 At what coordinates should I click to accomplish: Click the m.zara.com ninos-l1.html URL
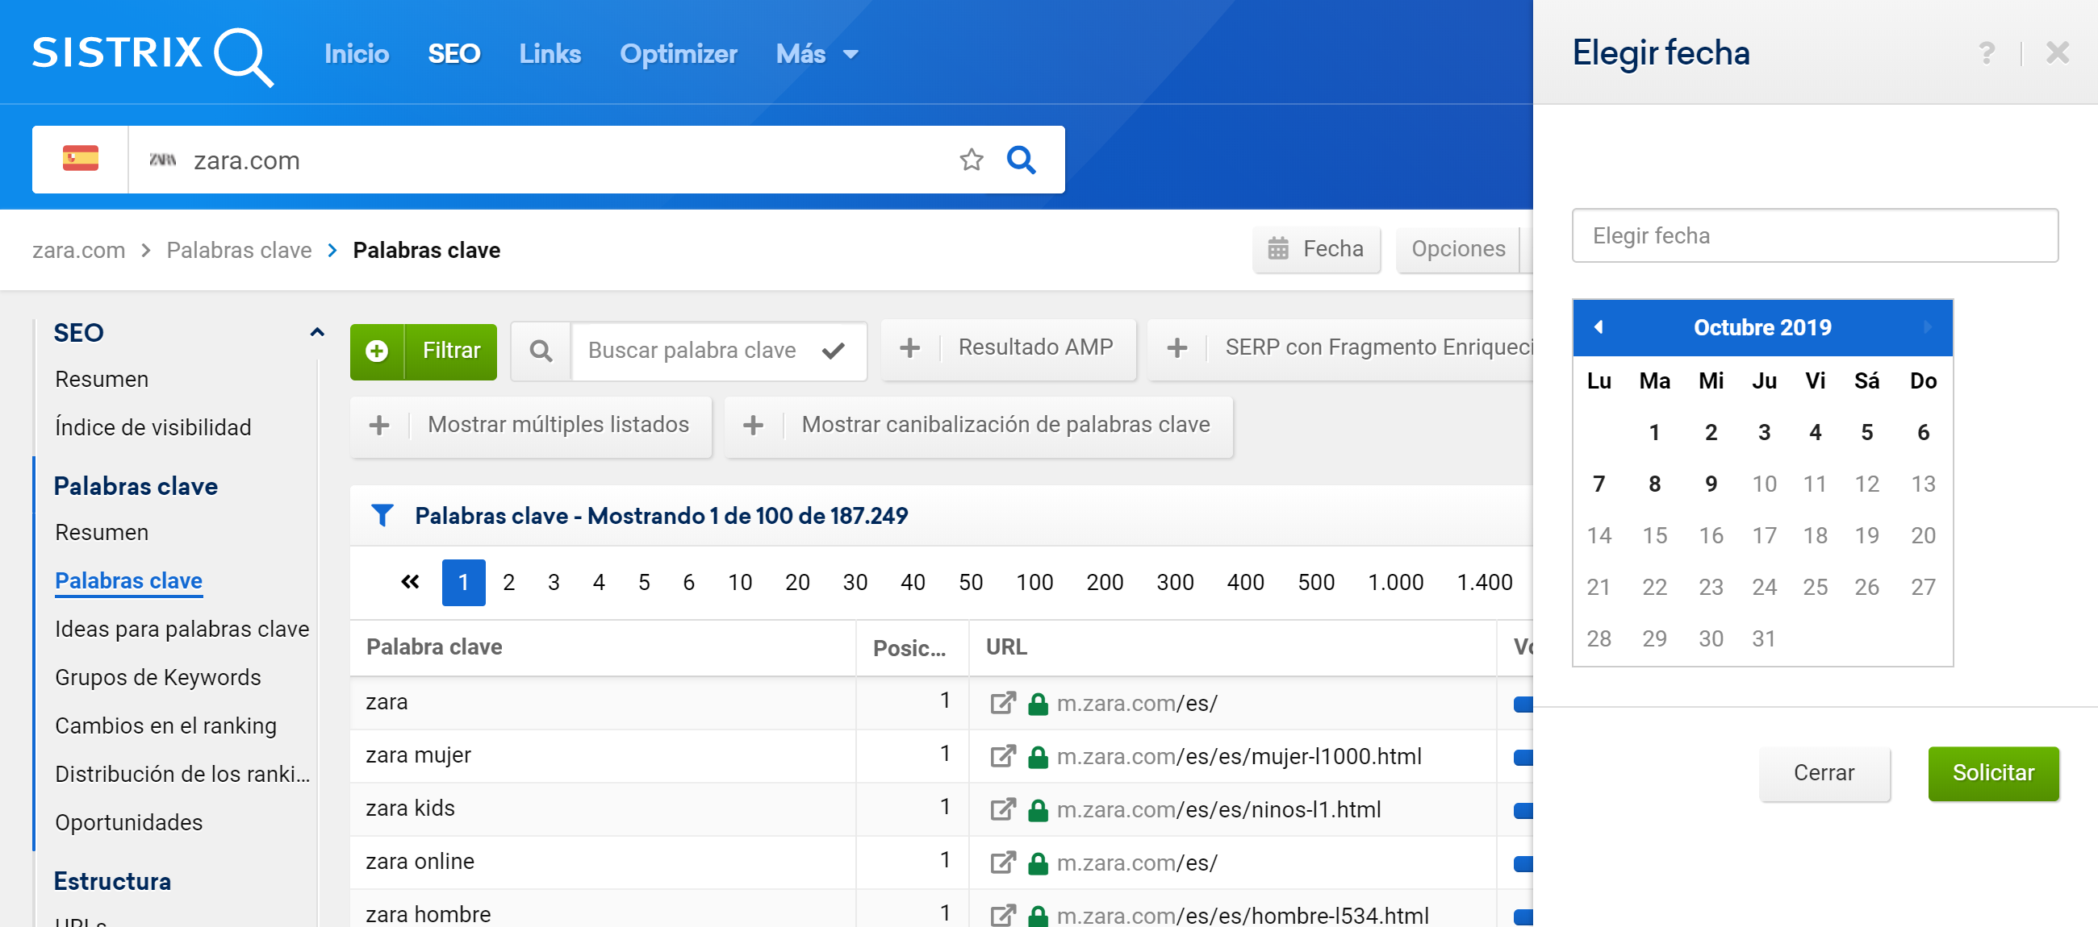coord(1218,809)
